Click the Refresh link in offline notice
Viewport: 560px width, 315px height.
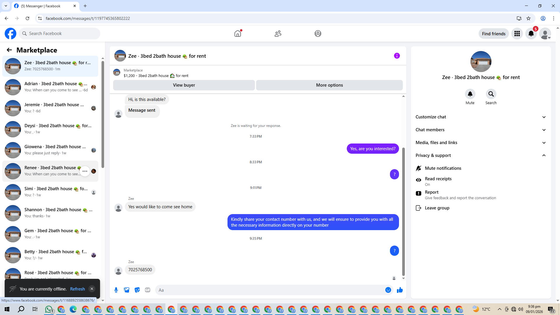[x=77, y=289]
